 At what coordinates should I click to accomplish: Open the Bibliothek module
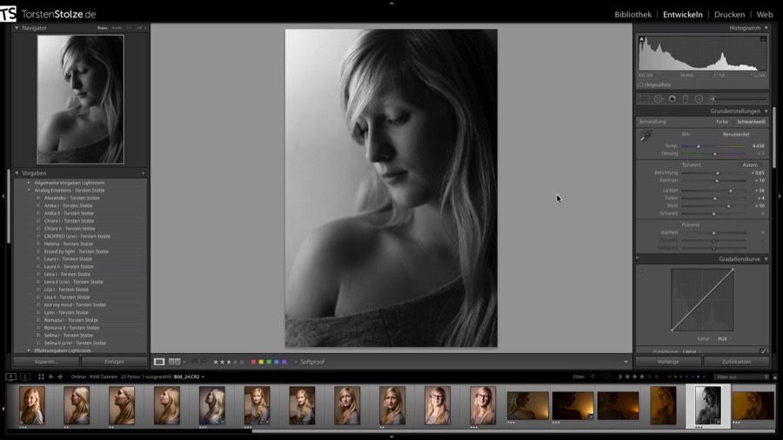point(632,15)
